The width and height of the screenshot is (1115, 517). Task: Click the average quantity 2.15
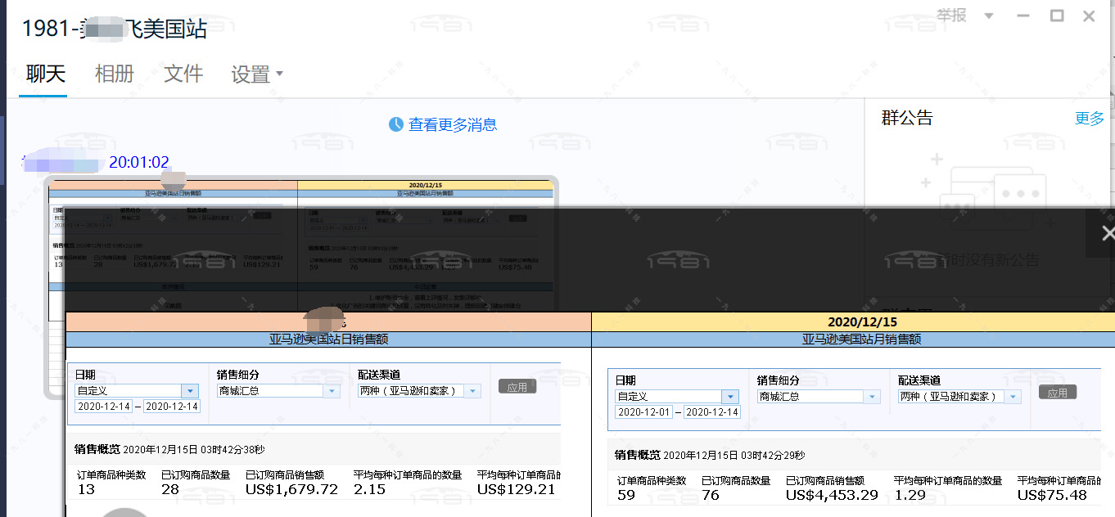click(369, 490)
